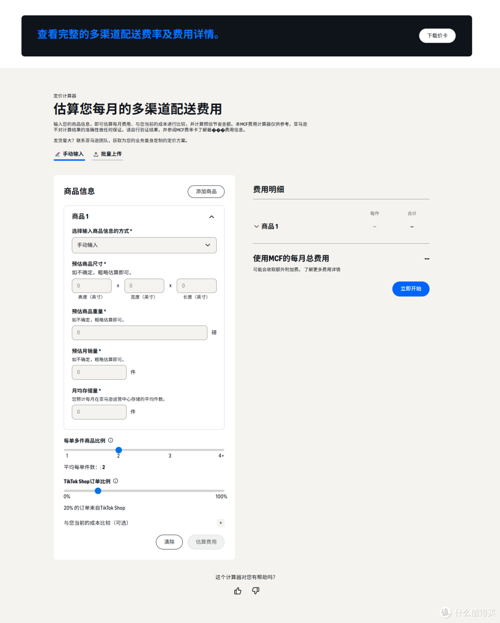Viewport: 500px width, 623px height.
Task: Click the 下载价卡 button
Action: click(x=437, y=36)
